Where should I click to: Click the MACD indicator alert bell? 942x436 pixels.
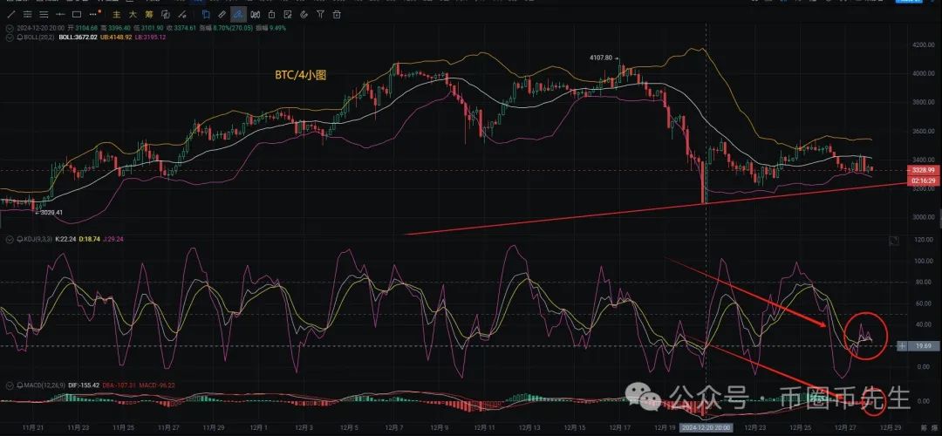[x=20, y=385]
